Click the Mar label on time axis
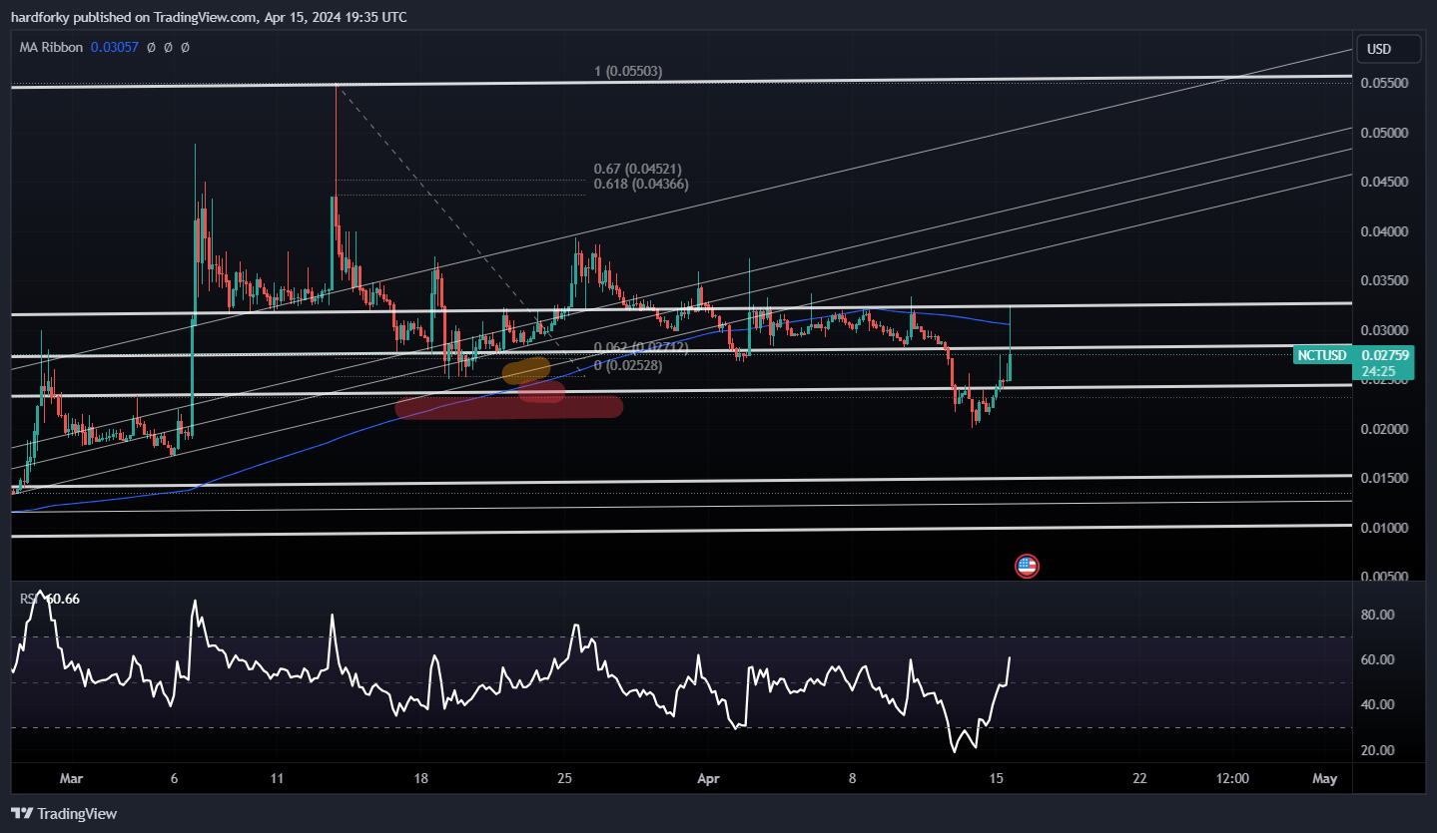This screenshot has height=833, width=1437. (73, 778)
